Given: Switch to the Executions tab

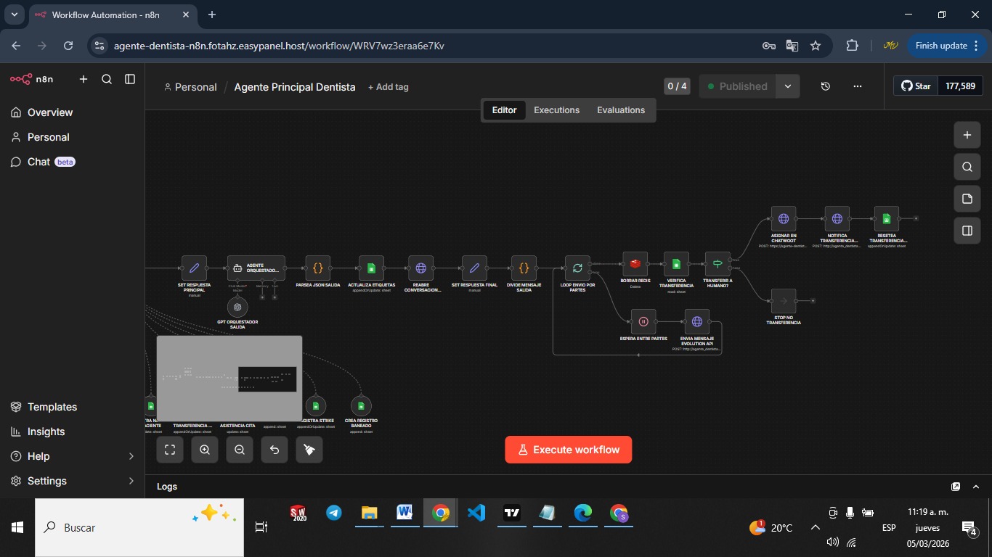Looking at the screenshot, I should [556, 110].
